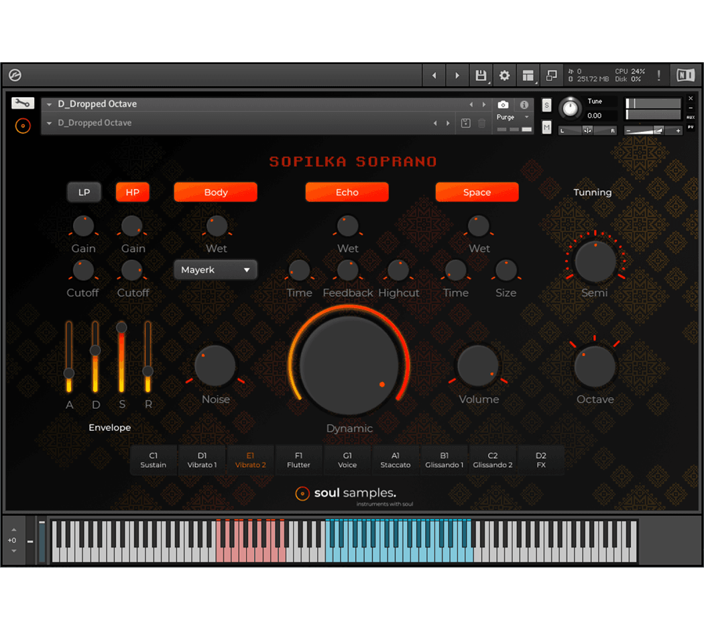This screenshot has height=630, width=704.
Task: Click the minimized view (overlapping windows) icon
Action: (551, 75)
